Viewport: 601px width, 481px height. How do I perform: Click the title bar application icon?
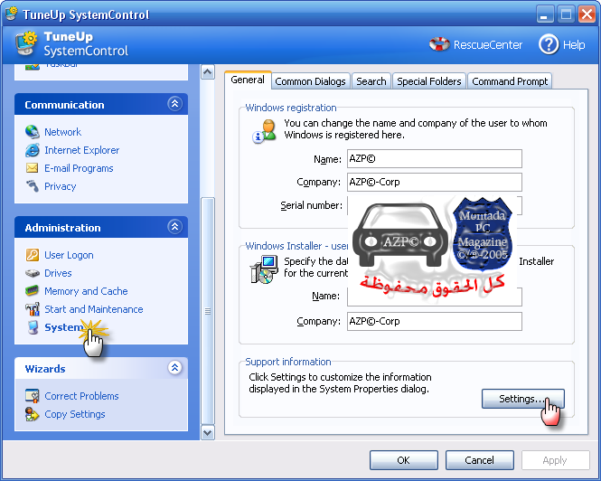(12, 14)
